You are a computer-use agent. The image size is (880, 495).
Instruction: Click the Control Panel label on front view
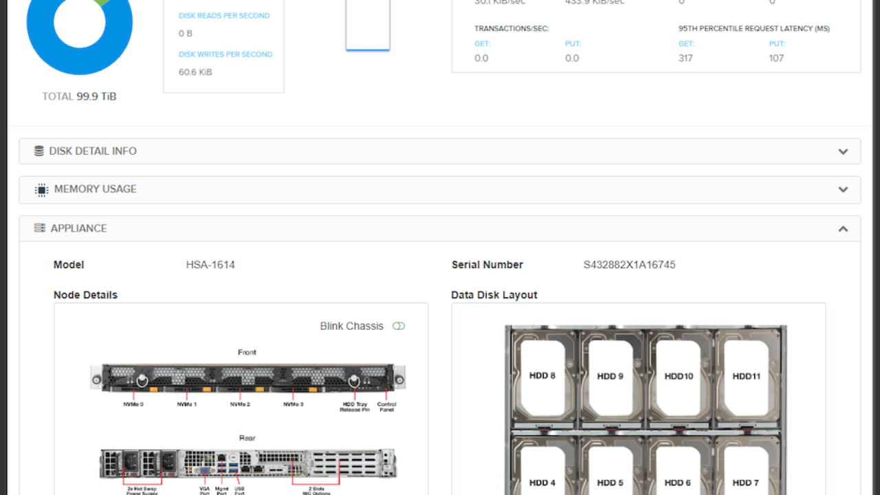tap(387, 407)
